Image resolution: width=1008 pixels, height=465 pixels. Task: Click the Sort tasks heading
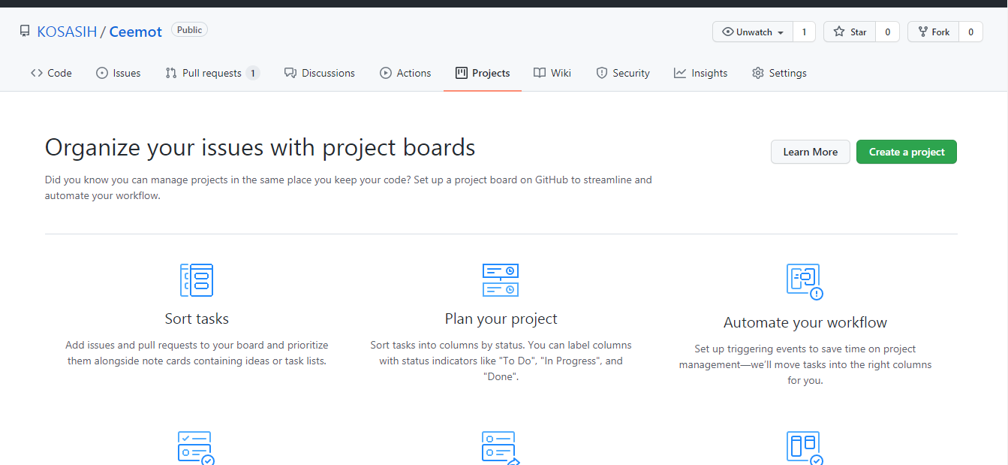click(x=197, y=319)
